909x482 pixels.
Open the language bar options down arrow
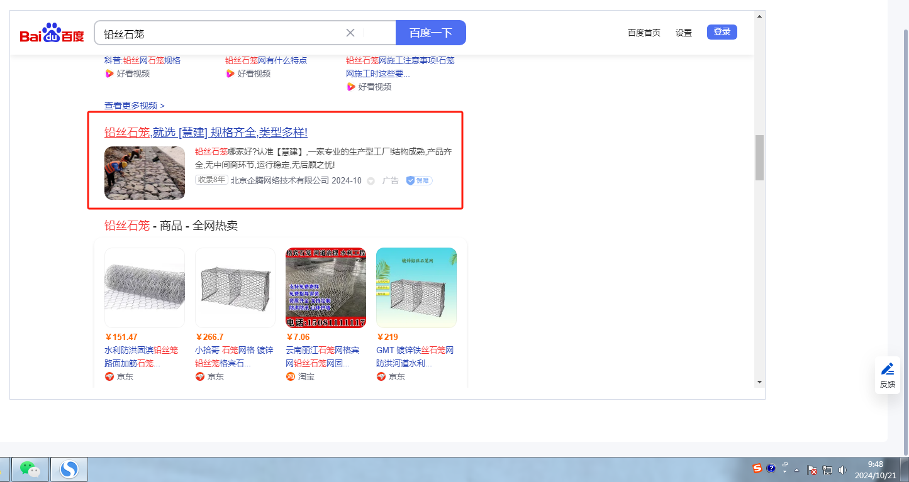click(x=785, y=472)
